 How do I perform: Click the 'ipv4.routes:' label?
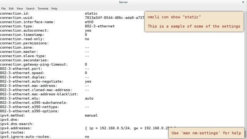point(13,132)
